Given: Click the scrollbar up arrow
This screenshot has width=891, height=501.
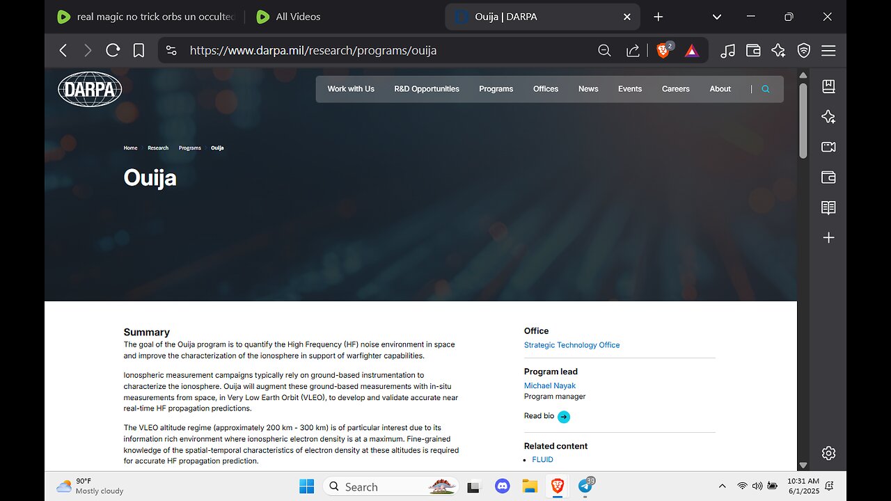Looking at the screenshot, I should click(x=803, y=75).
